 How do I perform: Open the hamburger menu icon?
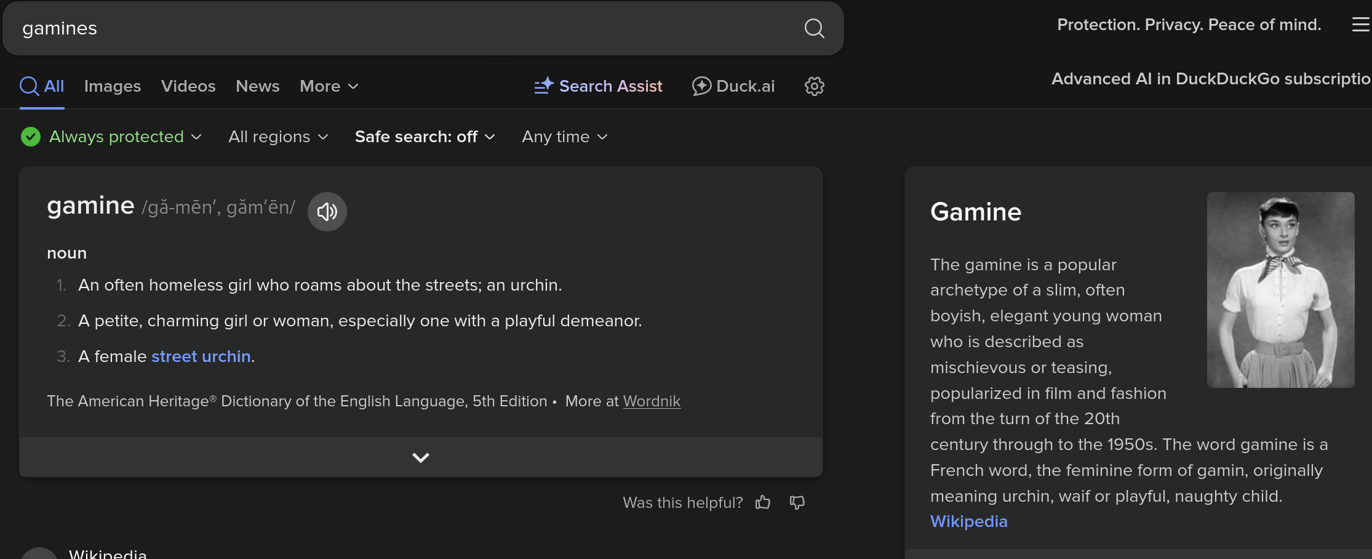[1361, 25]
